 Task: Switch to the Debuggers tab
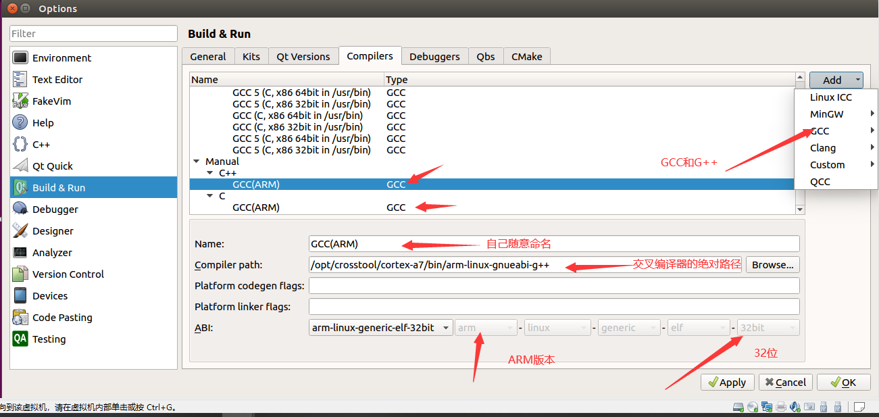[434, 56]
